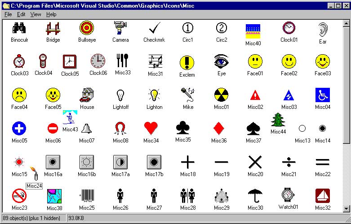This screenshot has width=351, height=224.
Task: Select the Watch01 wristwatch icon
Action: point(288,195)
